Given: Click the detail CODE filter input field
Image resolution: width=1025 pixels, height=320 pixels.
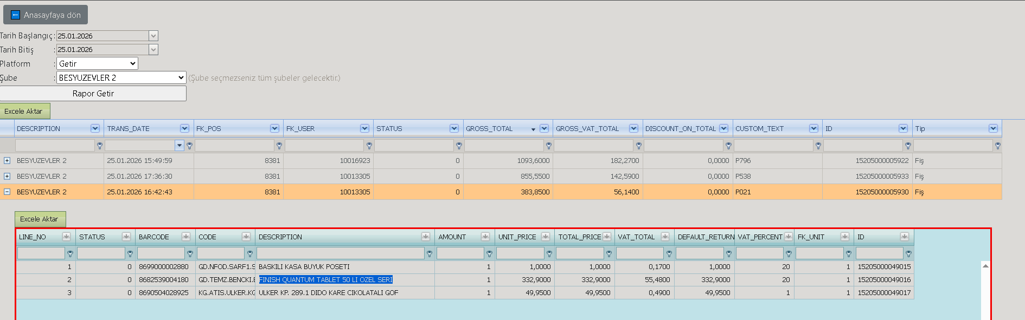Looking at the screenshot, I should 221,253.
